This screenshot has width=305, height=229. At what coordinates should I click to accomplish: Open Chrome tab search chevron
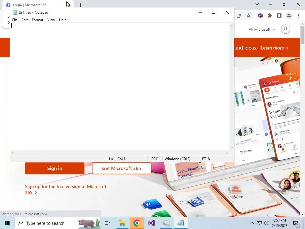[x=257, y=4]
